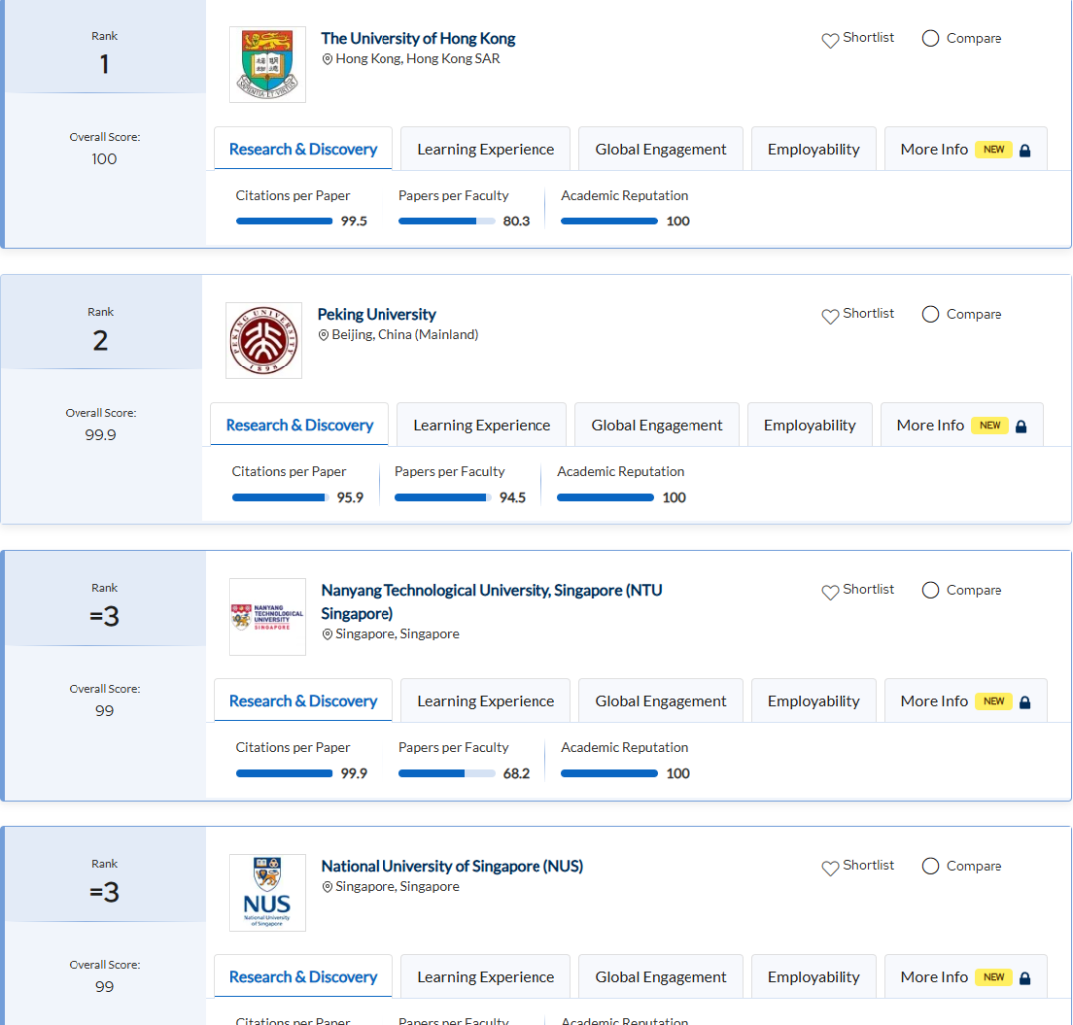Click the Peking University red seal logo
The image size is (1073, 1025).
[263, 341]
